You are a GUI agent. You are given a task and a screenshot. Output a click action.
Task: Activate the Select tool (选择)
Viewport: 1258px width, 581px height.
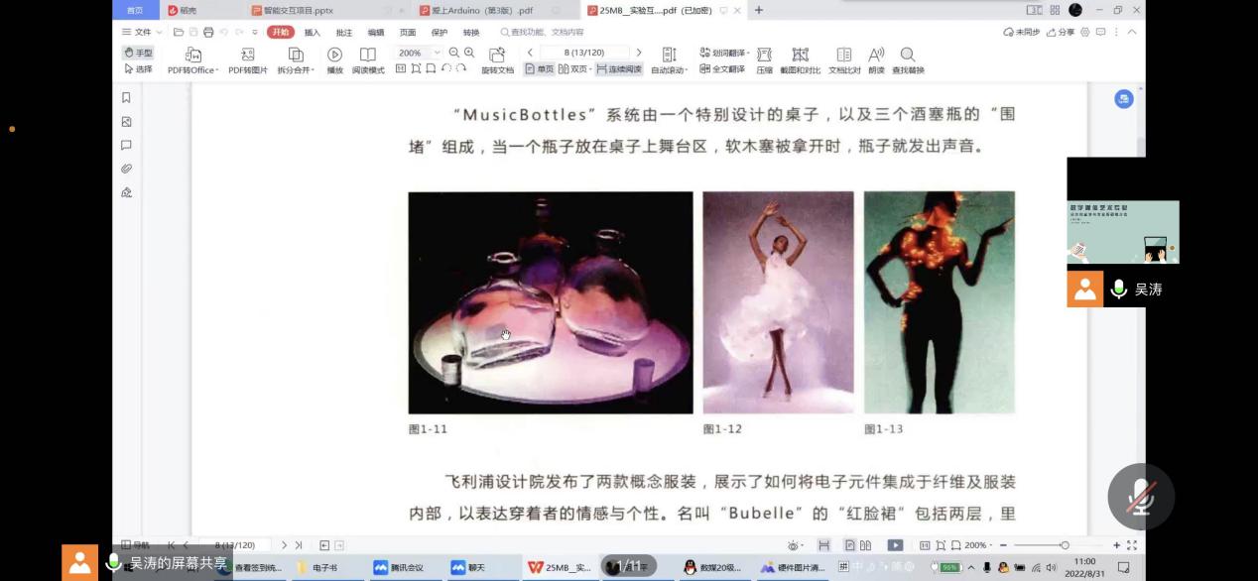139,69
